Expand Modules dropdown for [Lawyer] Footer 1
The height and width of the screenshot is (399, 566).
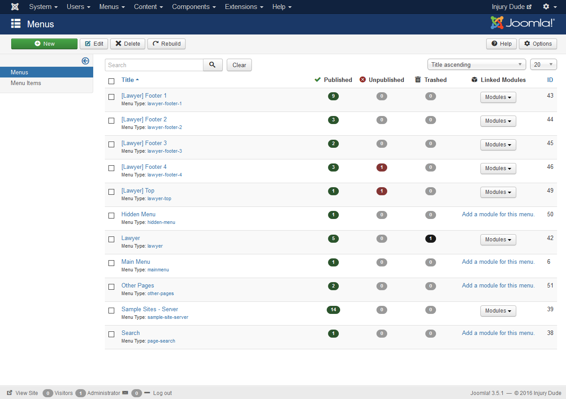[x=498, y=97]
